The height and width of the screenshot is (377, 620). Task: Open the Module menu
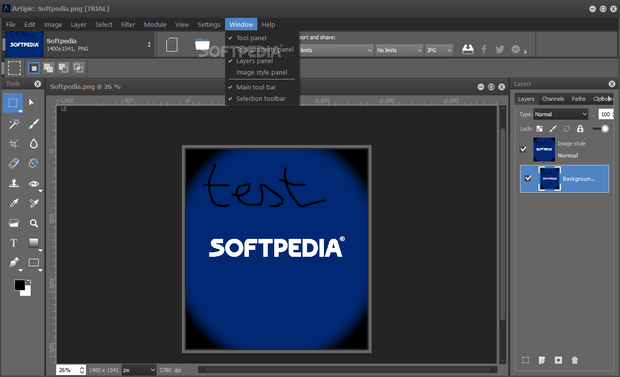tap(155, 24)
